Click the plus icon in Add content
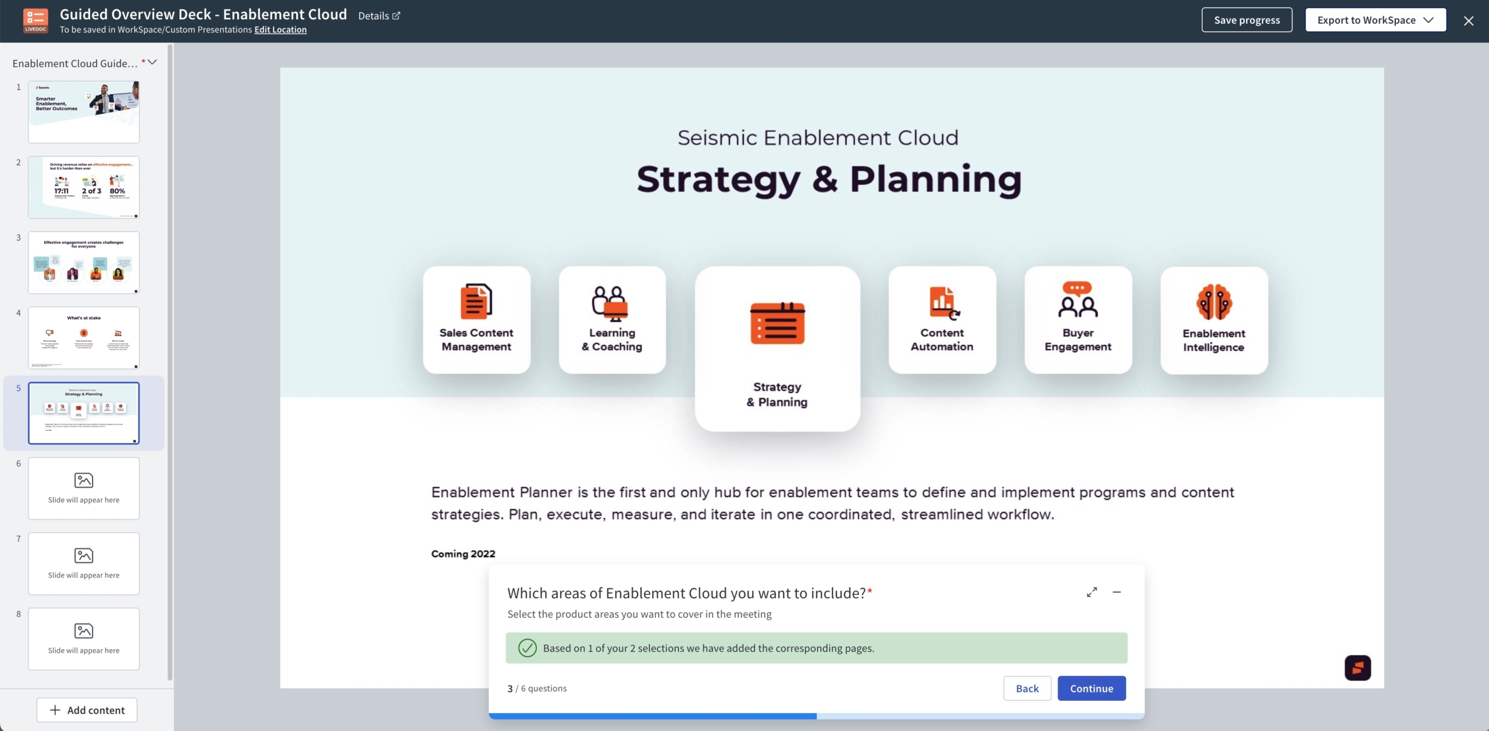Screen dimensions: 1489x731 coord(55,710)
